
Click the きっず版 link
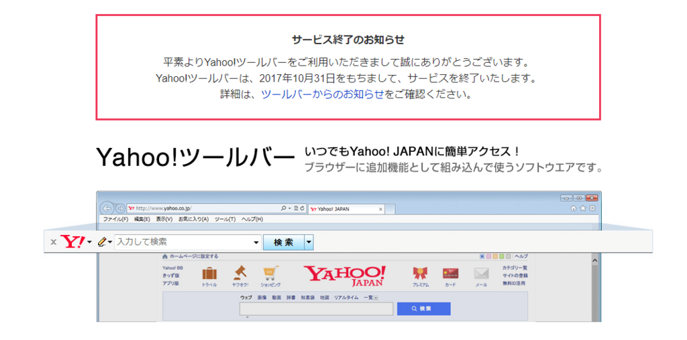[171, 275]
